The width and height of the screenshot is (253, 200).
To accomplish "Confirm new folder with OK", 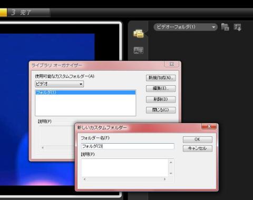I will coord(198,139).
